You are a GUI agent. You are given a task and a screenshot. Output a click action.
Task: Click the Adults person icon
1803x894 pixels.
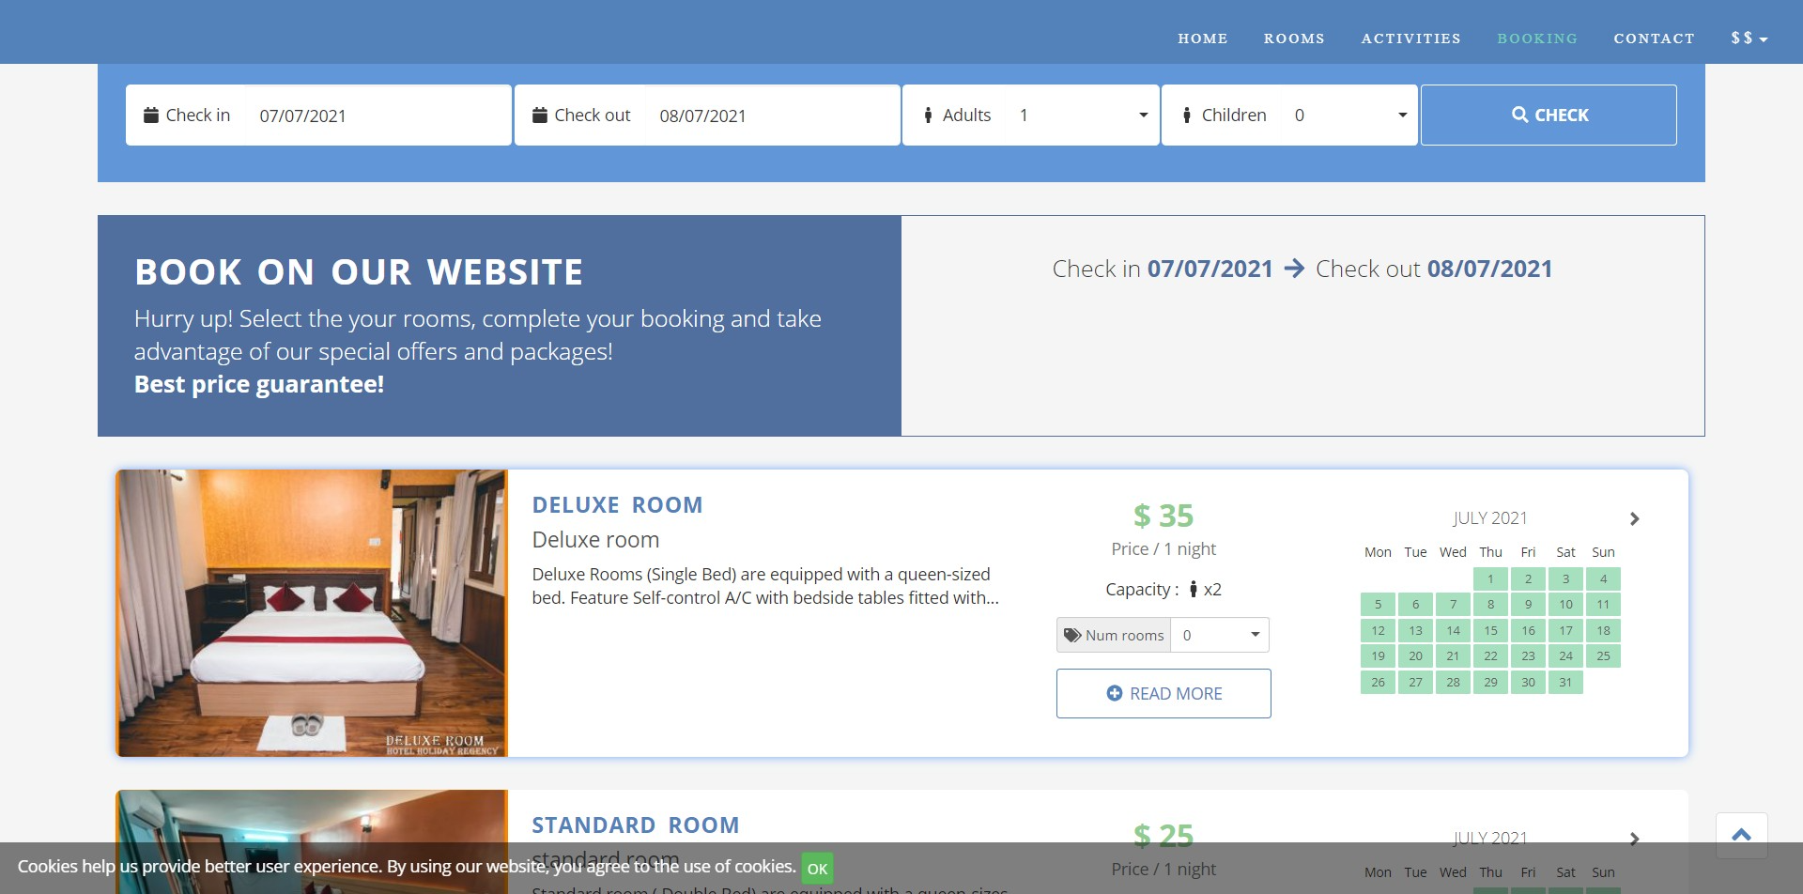tap(928, 115)
